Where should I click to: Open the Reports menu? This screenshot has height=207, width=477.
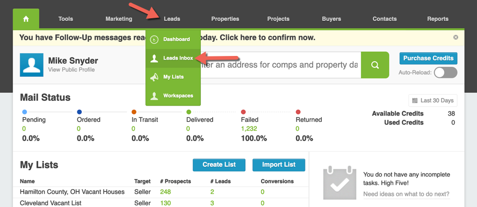point(438,19)
